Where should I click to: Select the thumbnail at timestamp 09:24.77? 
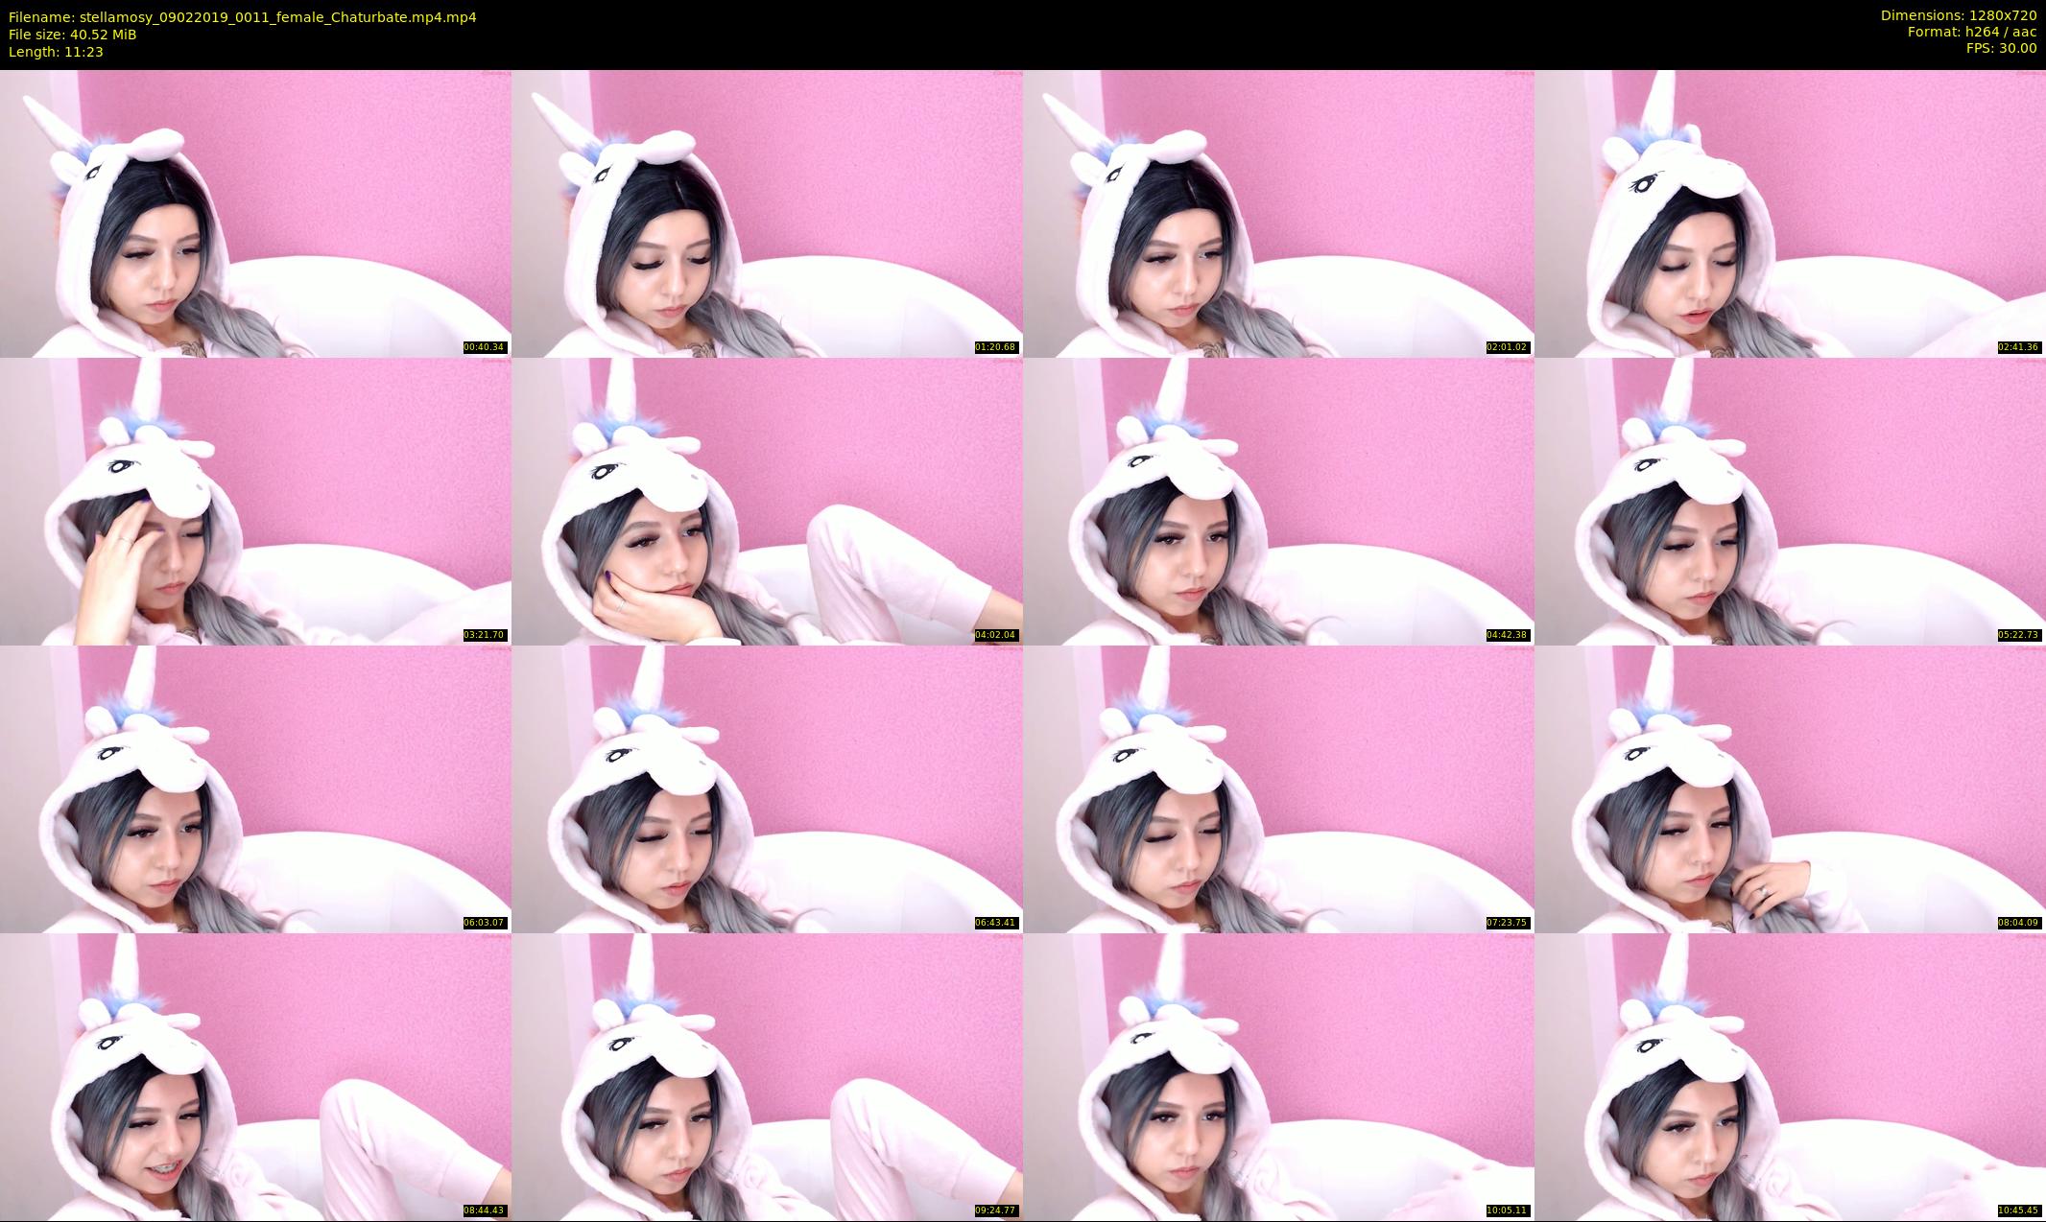click(x=767, y=1076)
